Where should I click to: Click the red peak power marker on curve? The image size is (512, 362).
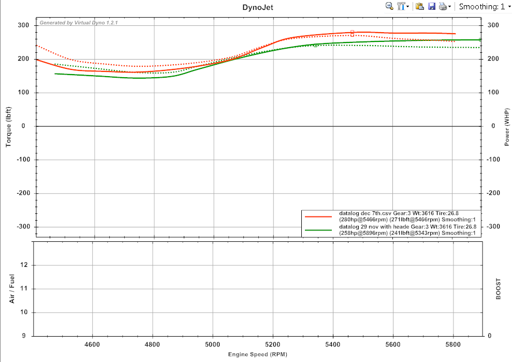pyautogui.click(x=353, y=32)
